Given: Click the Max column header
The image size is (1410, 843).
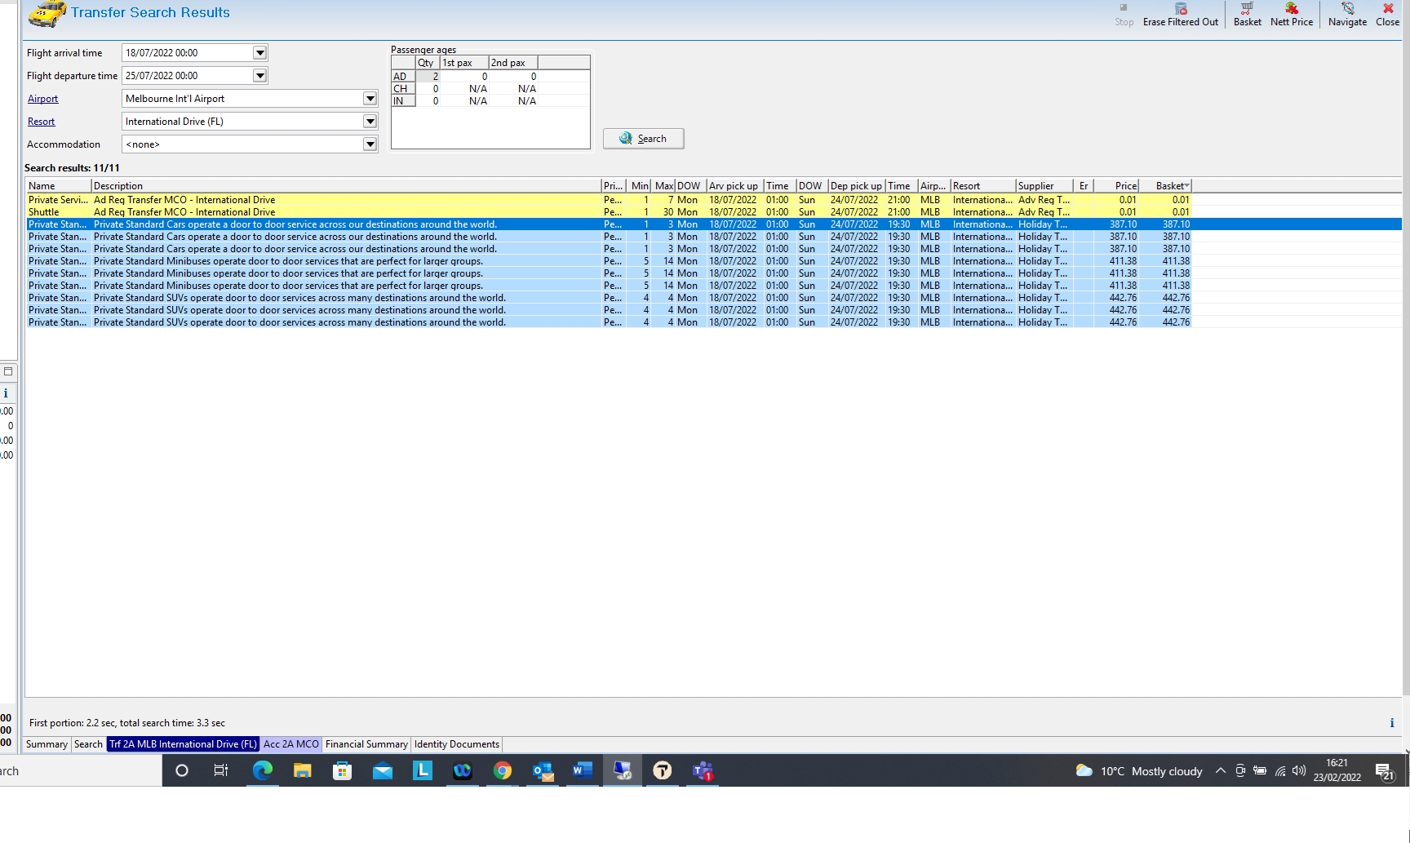Looking at the screenshot, I should tap(664, 186).
